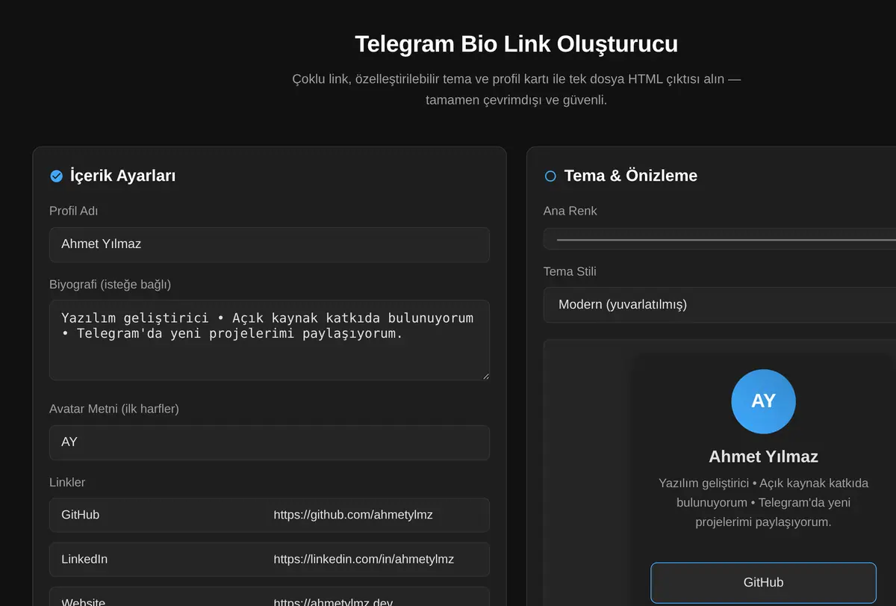This screenshot has height=606, width=896.
Task: Click the Biyografi (isteğe bağlı) label
Action: click(111, 285)
